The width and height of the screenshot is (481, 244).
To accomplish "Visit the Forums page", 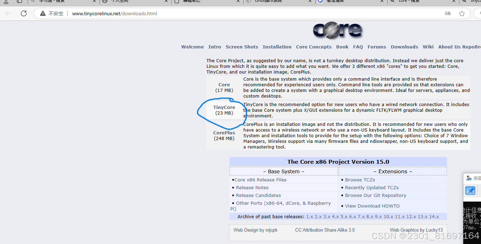I will [x=377, y=47].
